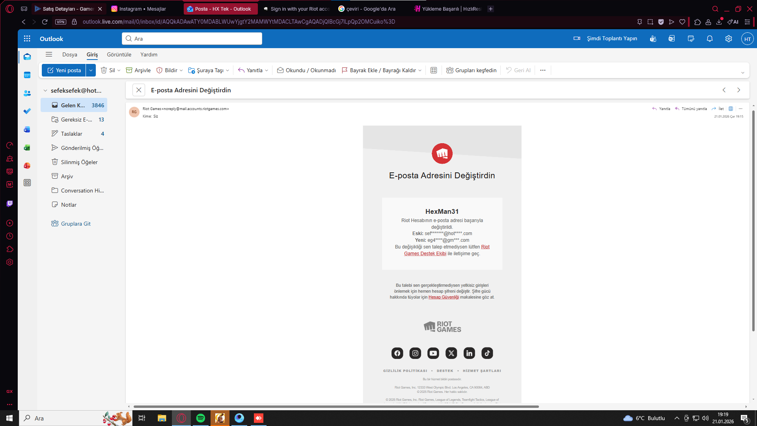
Task: Open Gelen Kutusu folder with 3846 items
Action: tap(74, 105)
